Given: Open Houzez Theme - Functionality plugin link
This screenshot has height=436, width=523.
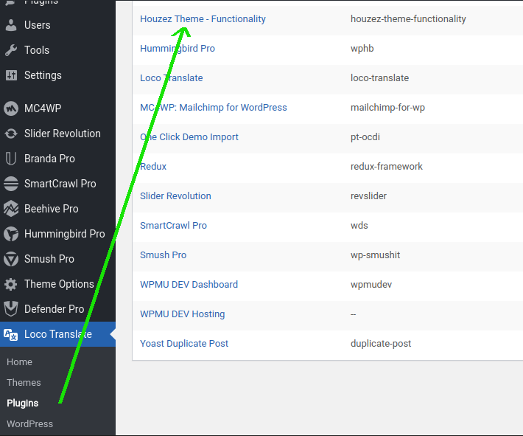Looking at the screenshot, I should tap(203, 19).
